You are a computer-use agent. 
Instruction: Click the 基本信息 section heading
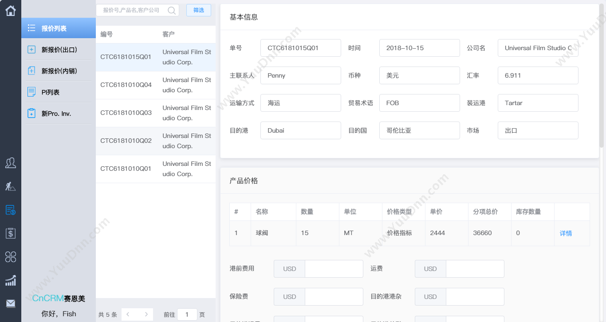tap(244, 17)
